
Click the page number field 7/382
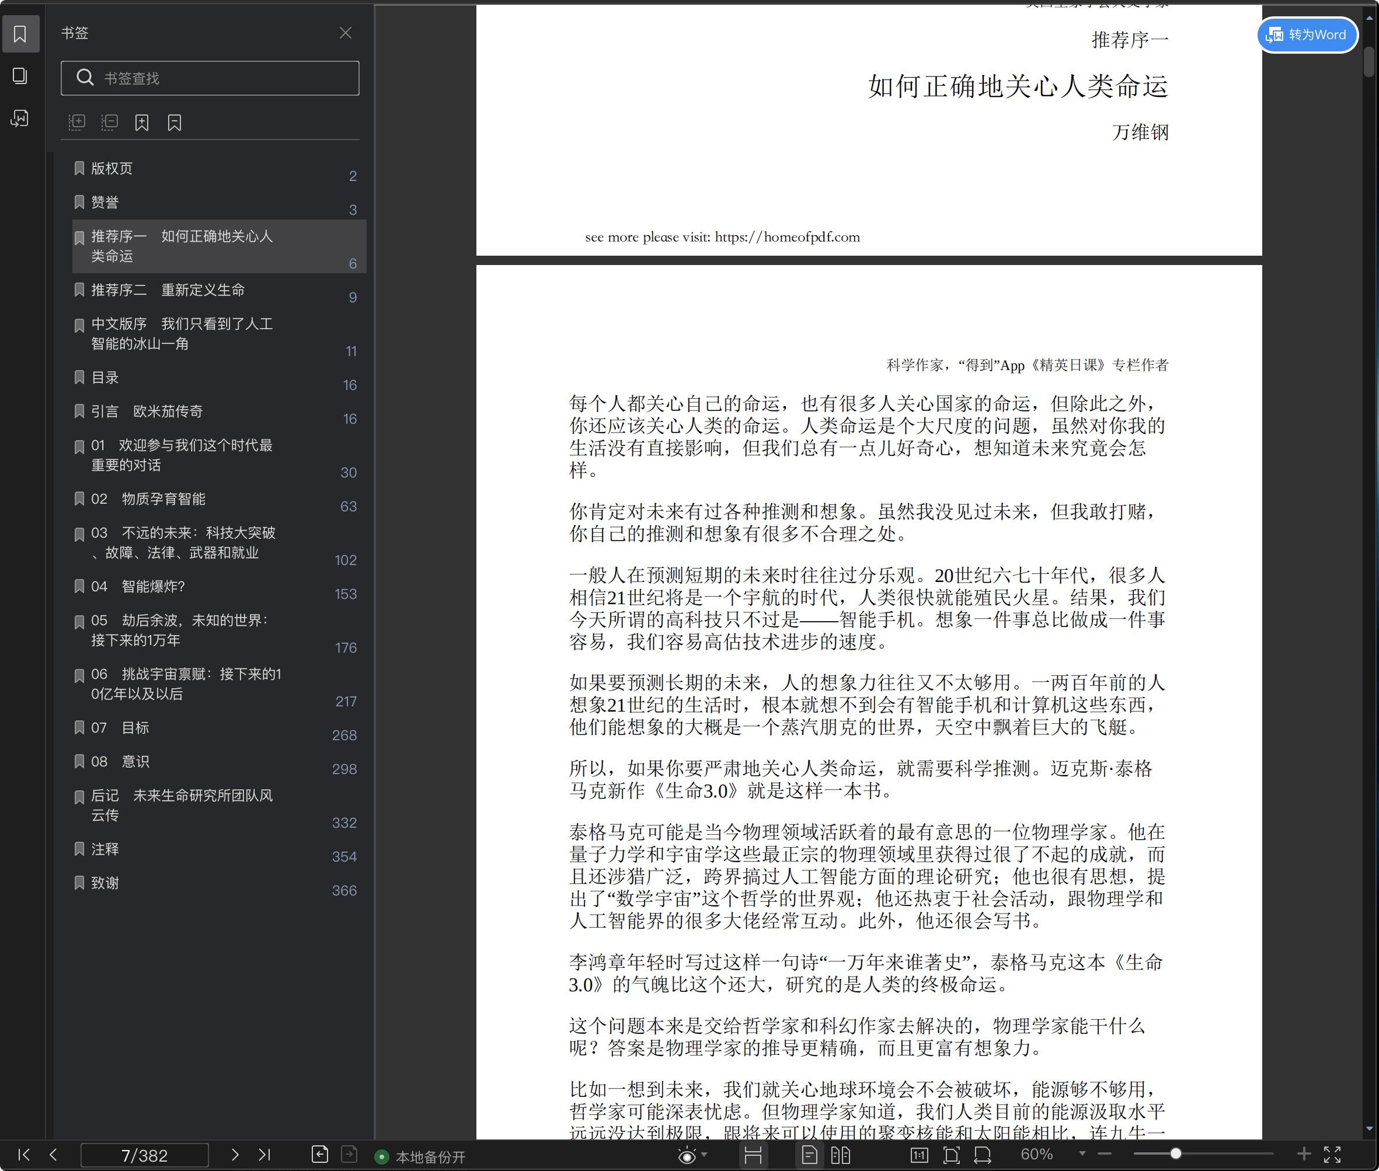point(145,1155)
